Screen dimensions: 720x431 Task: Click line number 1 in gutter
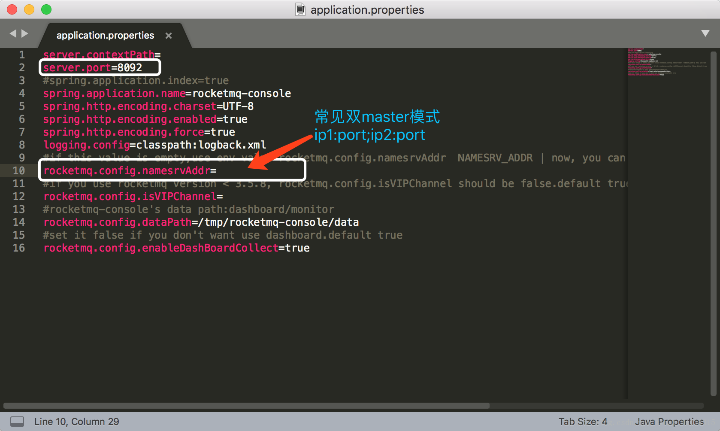point(22,55)
